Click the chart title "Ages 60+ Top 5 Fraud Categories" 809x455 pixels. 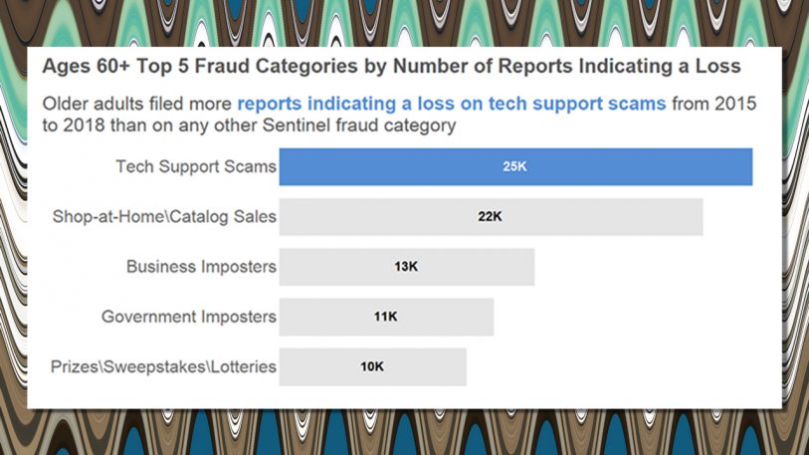tap(390, 67)
